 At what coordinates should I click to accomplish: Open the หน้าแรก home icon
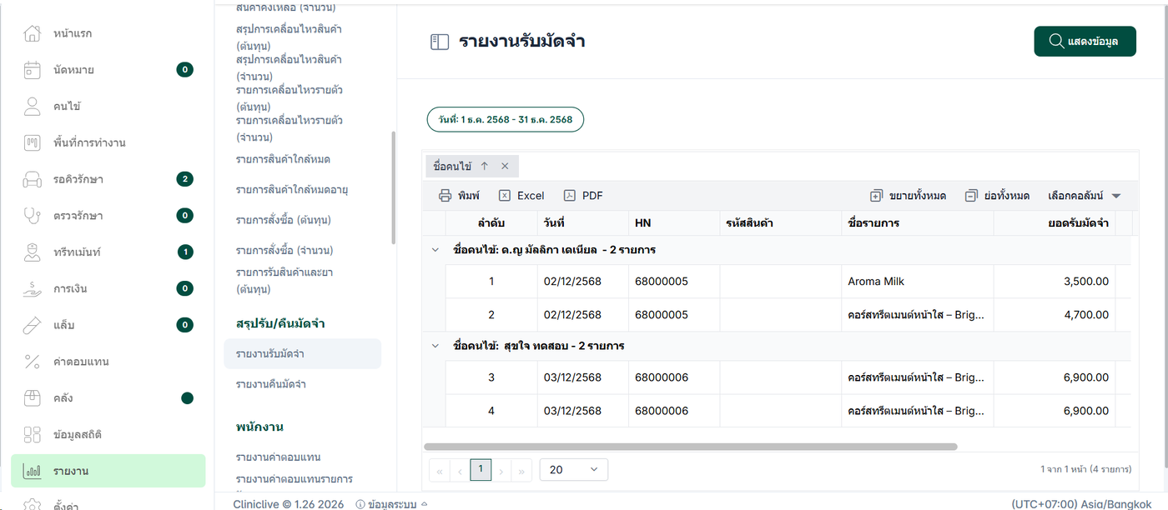(x=32, y=33)
